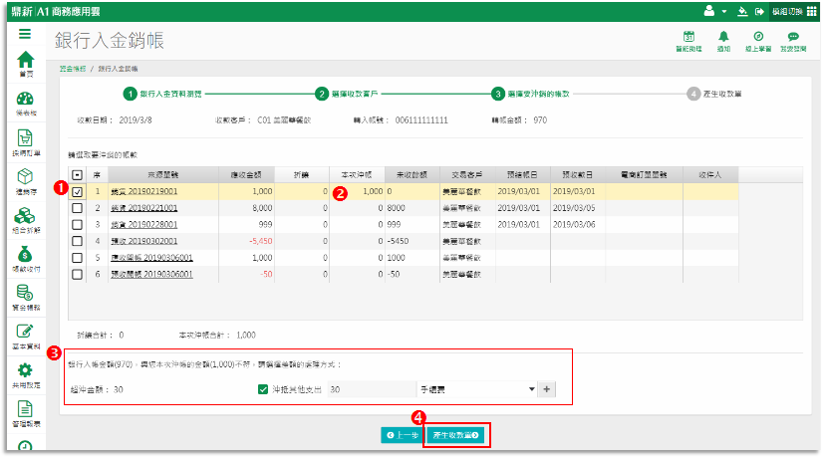Image resolution: width=824 pixels, height=458 pixels.
Task: Click the transfer amount value 970
Action: [x=540, y=120]
